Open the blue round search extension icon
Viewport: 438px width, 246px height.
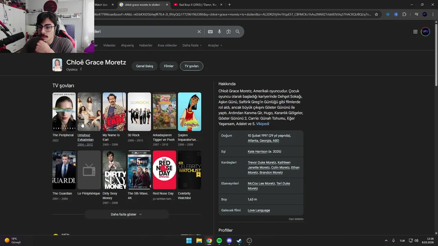point(396,14)
